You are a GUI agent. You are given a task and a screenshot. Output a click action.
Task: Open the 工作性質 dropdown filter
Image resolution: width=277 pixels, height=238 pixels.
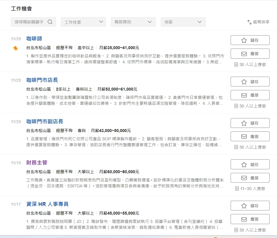pos(83,22)
